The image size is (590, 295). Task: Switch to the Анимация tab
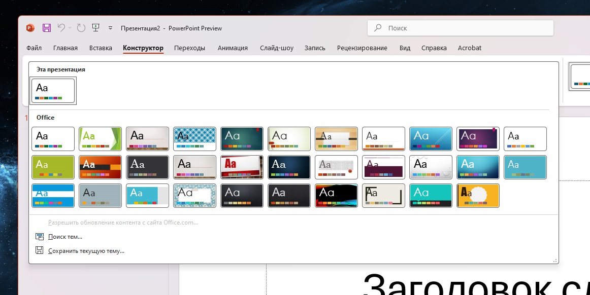[233, 48]
